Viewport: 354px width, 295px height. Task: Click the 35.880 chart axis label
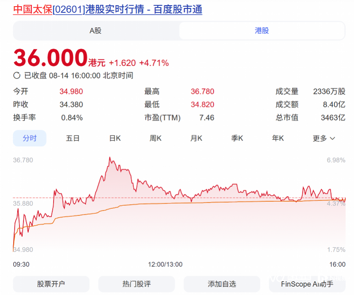click(x=23, y=204)
